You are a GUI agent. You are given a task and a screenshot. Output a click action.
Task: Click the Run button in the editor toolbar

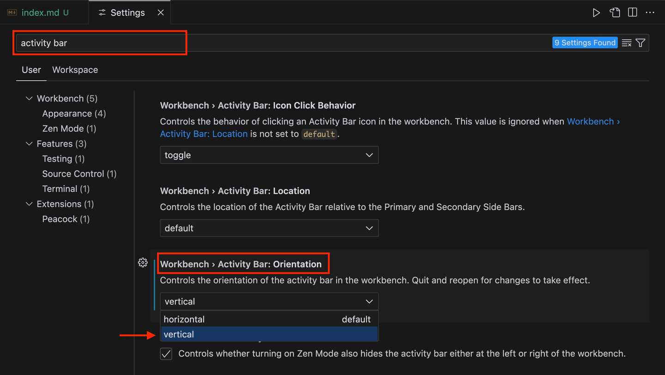click(x=596, y=12)
